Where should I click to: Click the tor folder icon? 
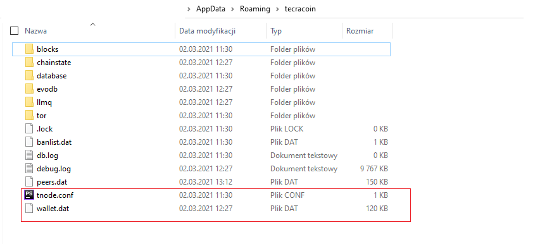[29, 116]
